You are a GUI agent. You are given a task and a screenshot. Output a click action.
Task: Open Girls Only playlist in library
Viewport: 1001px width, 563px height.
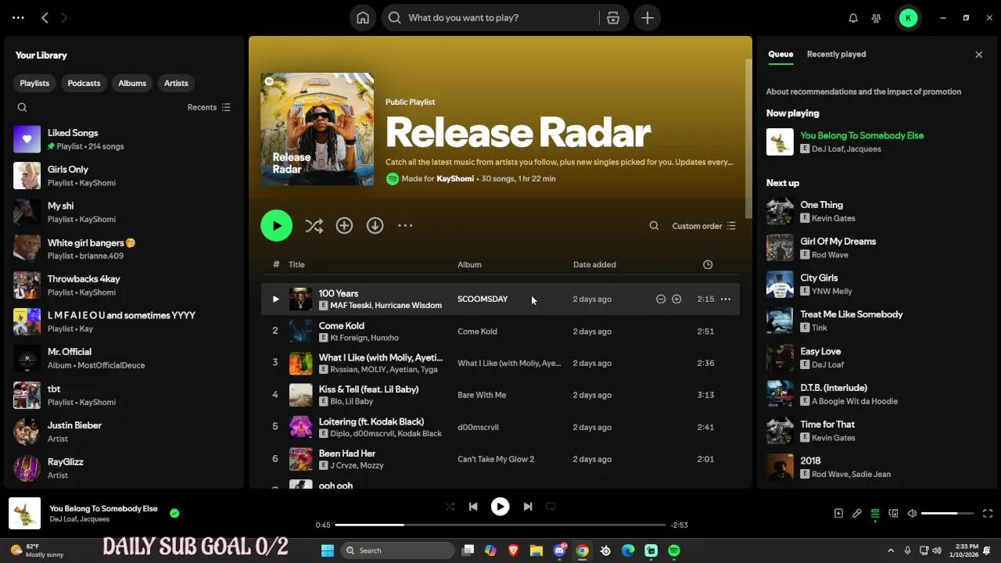[125, 176]
